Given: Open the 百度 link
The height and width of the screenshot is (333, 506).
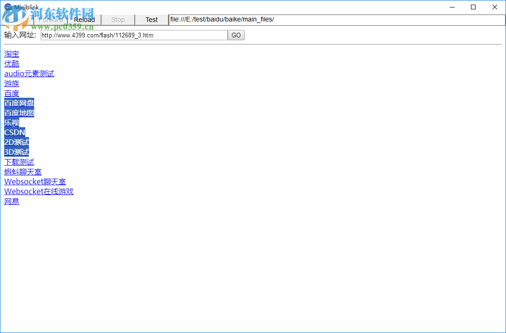Looking at the screenshot, I should click(12, 93).
